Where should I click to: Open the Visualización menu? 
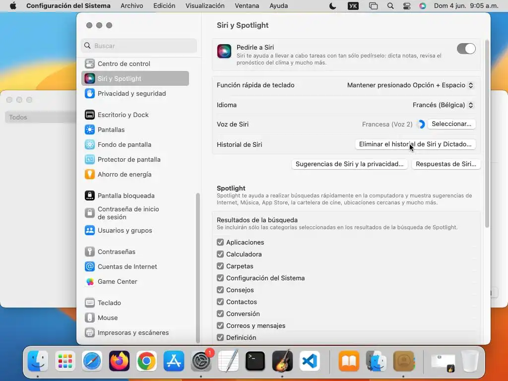point(205,6)
